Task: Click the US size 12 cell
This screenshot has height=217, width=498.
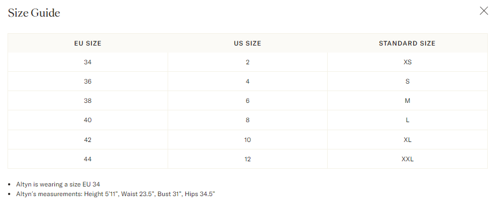Action: pos(248,159)
